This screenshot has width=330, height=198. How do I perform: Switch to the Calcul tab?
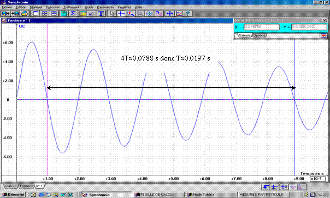point(10,186)
